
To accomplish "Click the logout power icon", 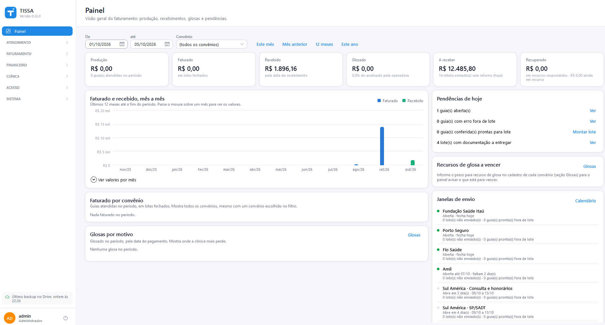I will point(66,318).
